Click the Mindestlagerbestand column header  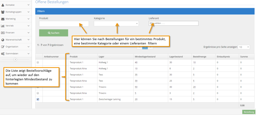click(145, 56)
